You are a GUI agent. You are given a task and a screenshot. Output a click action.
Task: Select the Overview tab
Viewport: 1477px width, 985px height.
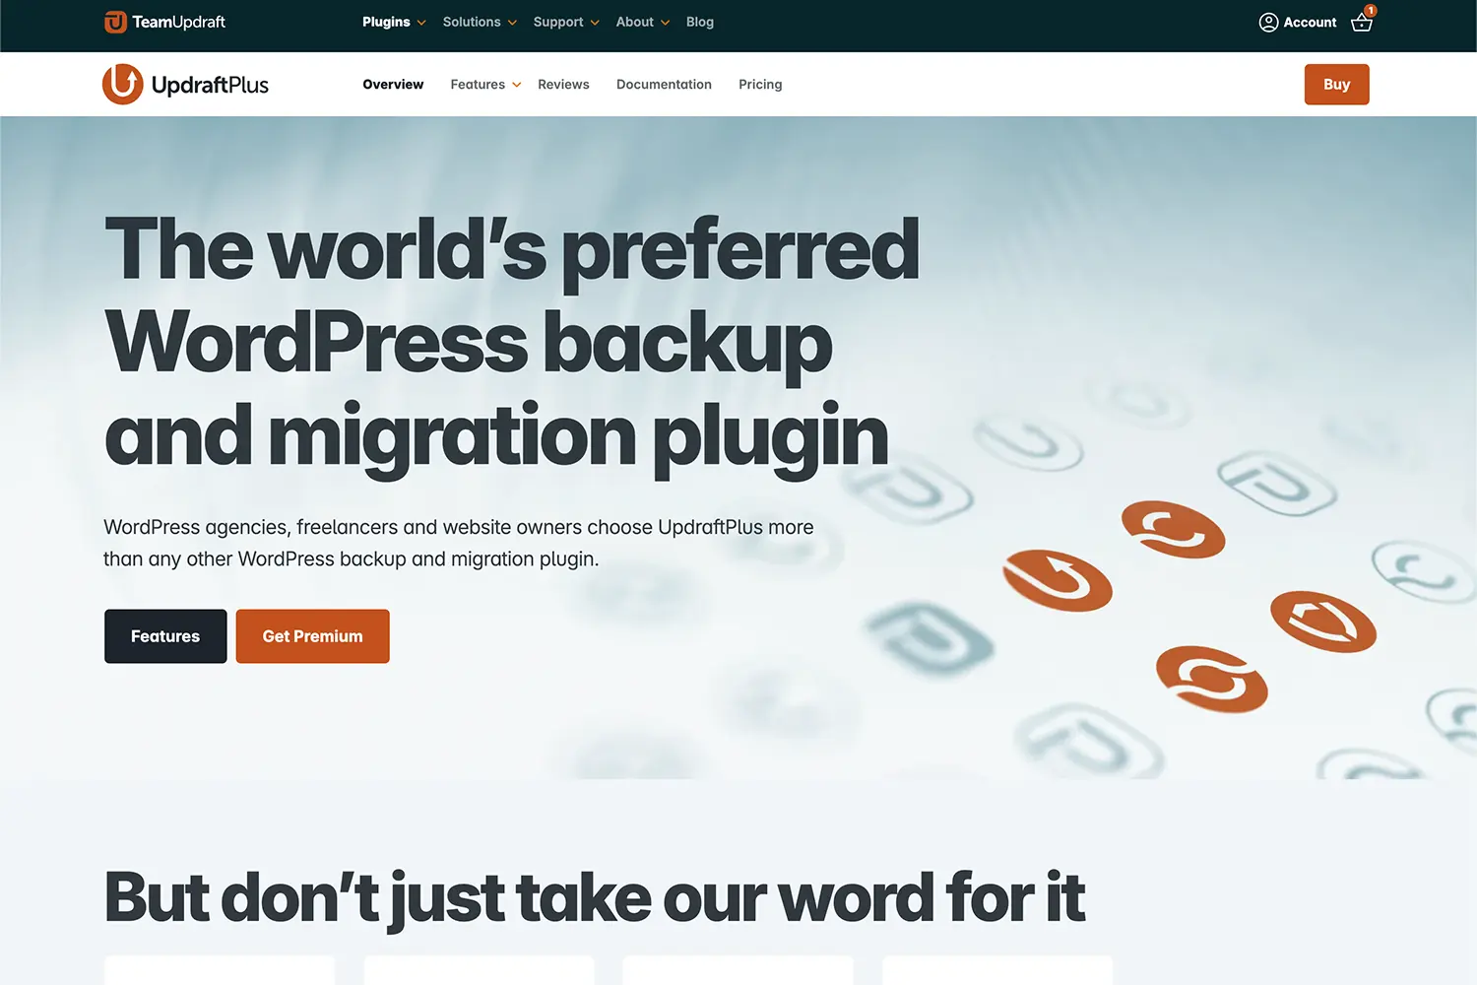tap(393, 85)
